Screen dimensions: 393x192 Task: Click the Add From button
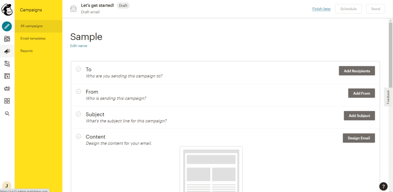[x=361, y=93]
